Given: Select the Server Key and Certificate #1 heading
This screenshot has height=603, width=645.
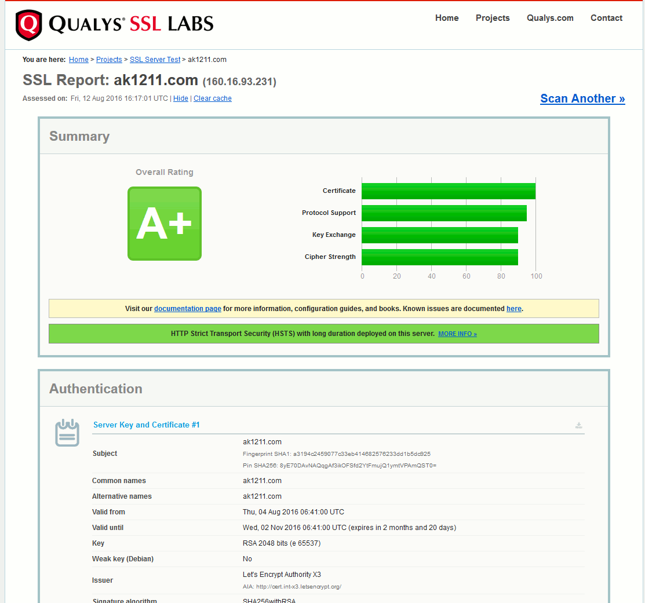Looking at the screenshot, I should coord(147,425).
